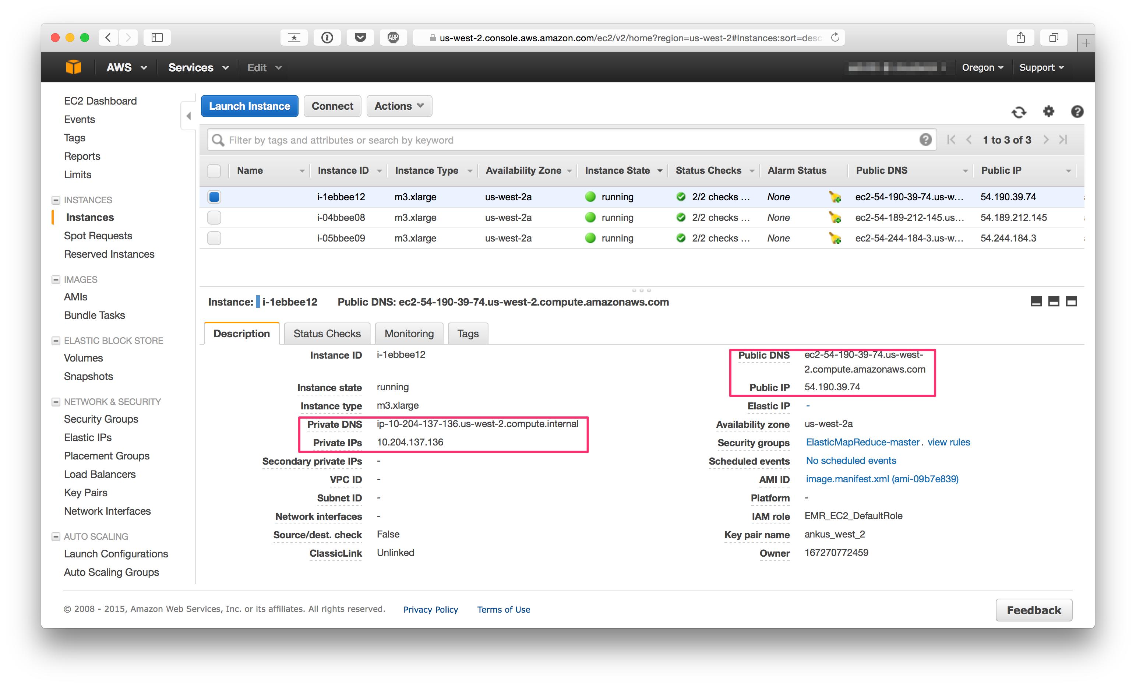Click alarm icon for instance i-1ebbee12
The image size is (1136, 687).
[835, 197]
